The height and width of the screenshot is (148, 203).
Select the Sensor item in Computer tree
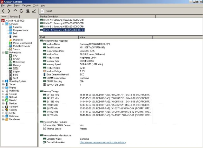click(16, 49)
